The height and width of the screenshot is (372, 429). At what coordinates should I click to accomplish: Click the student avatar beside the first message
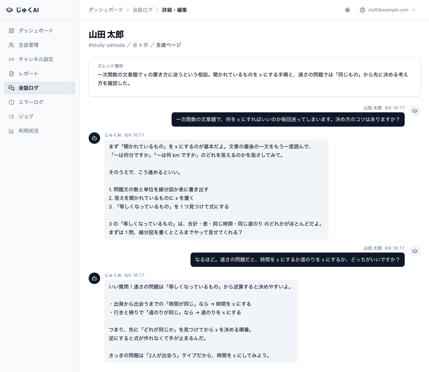click(415, 111)
